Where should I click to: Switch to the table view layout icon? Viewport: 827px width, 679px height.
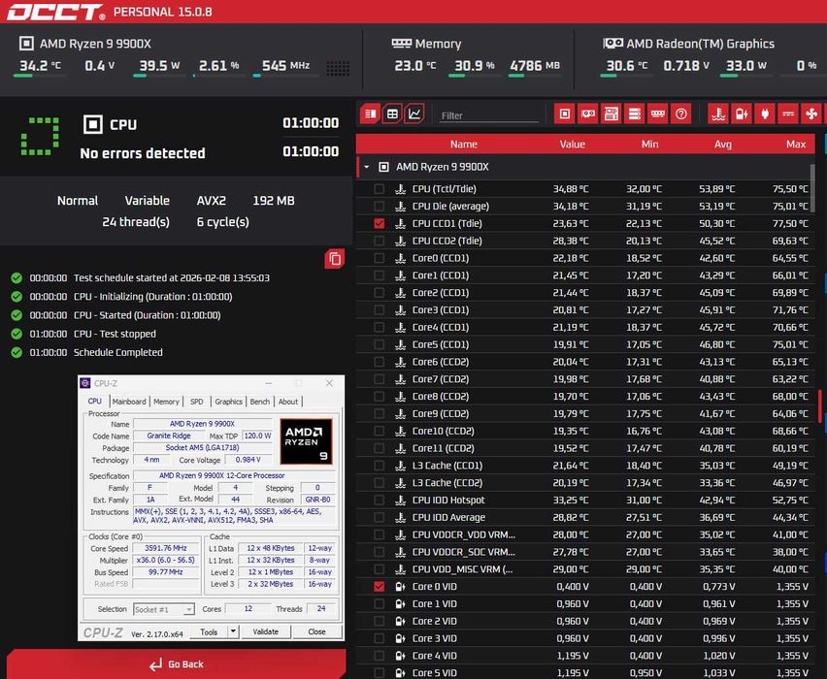[x=392, y=113]
